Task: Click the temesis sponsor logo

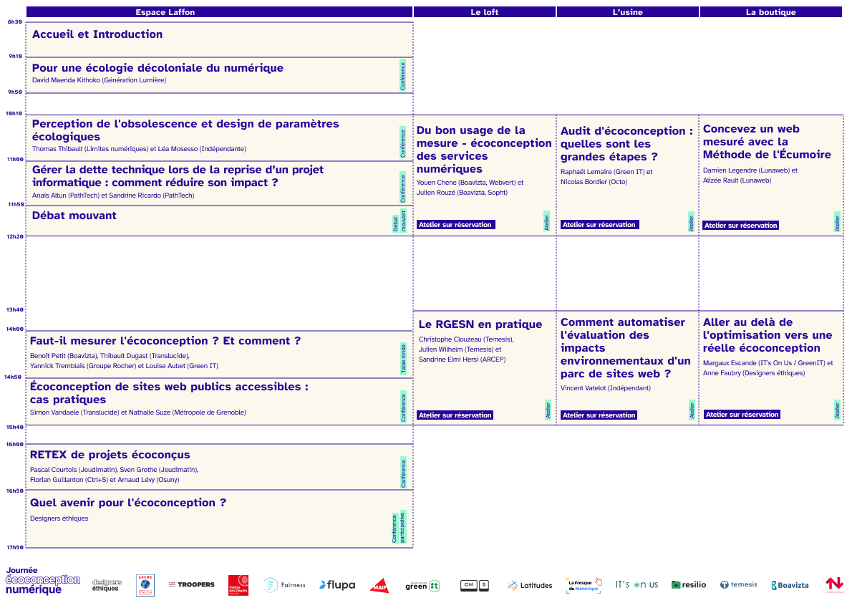Action: click(x=738, y=584)
